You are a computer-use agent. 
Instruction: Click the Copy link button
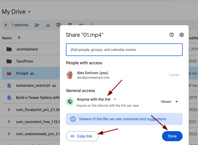click(82, 136)
